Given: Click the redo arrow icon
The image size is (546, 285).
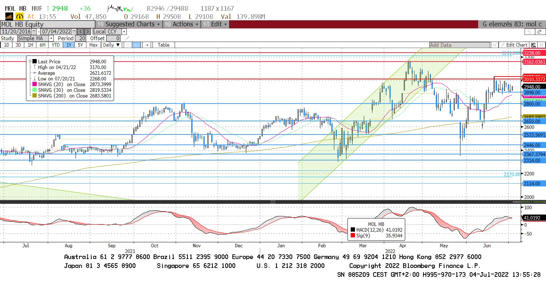Looking at the screenshot, I should pyautogui.click(x=540, y=32).
